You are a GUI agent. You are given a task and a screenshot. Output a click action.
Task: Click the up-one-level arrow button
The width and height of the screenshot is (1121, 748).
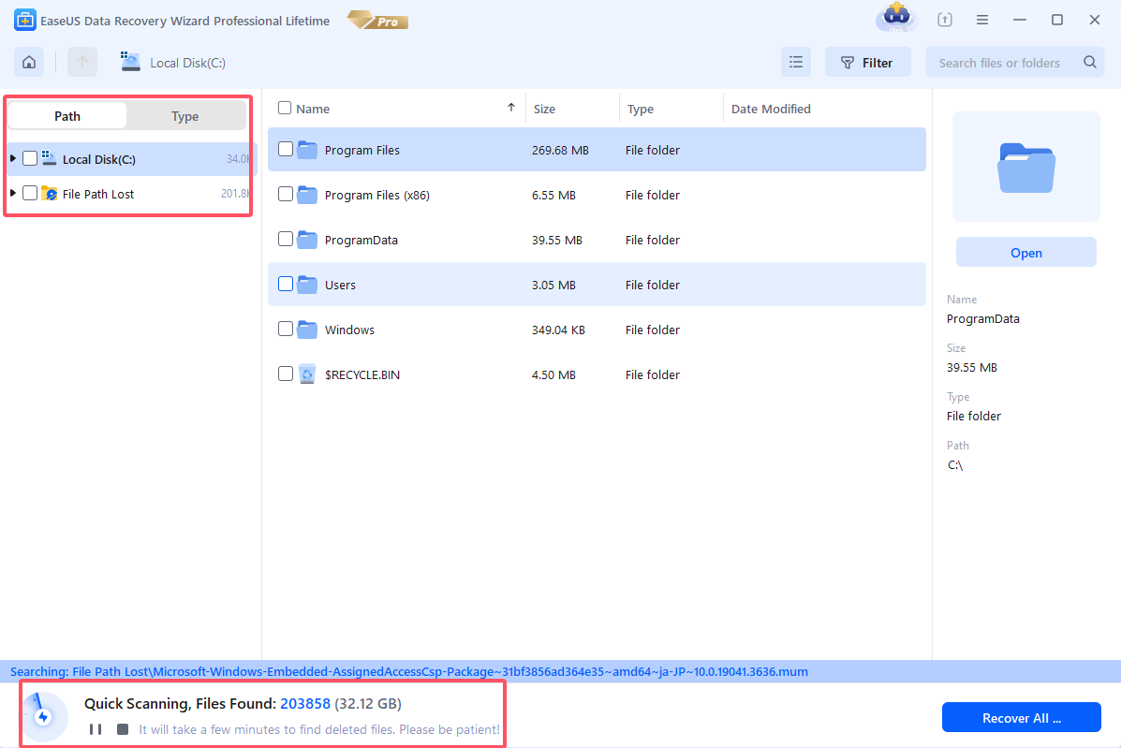82,62
